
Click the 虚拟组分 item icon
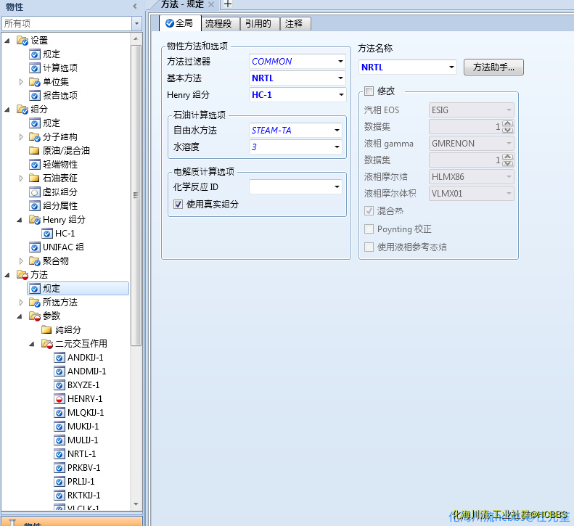[x=34, y=192]
